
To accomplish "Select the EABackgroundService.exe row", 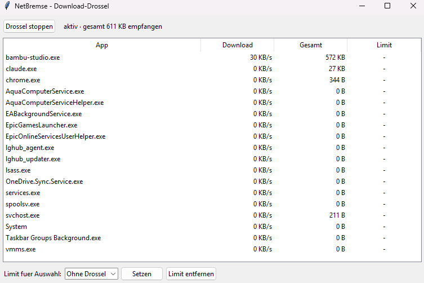I will tap(212, 114).
